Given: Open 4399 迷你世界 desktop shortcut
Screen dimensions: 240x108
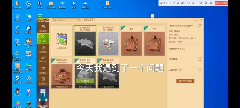Looking at the screenshot, I should click(x=28, y=43).
